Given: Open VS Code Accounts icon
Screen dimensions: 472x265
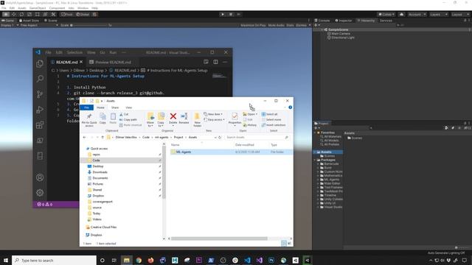Looking at the screenshot, I should click(x=40, y=177).
